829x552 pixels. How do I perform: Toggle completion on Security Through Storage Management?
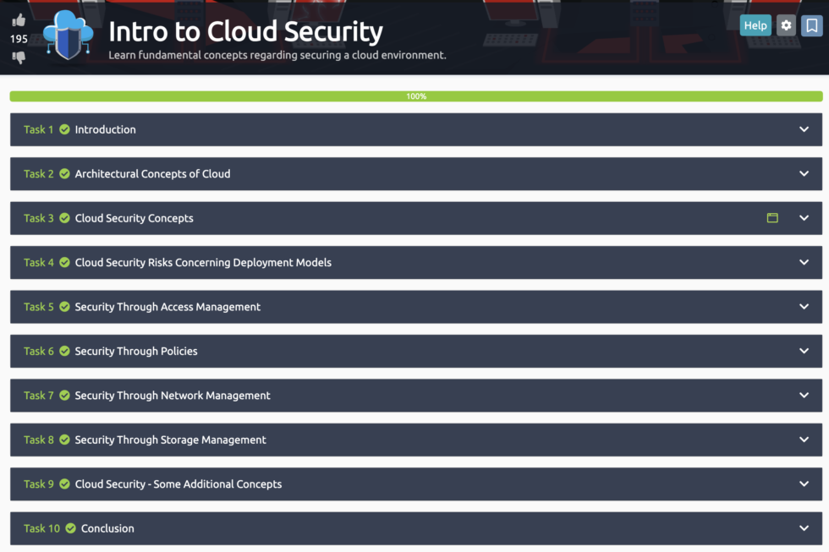[64, 440]
